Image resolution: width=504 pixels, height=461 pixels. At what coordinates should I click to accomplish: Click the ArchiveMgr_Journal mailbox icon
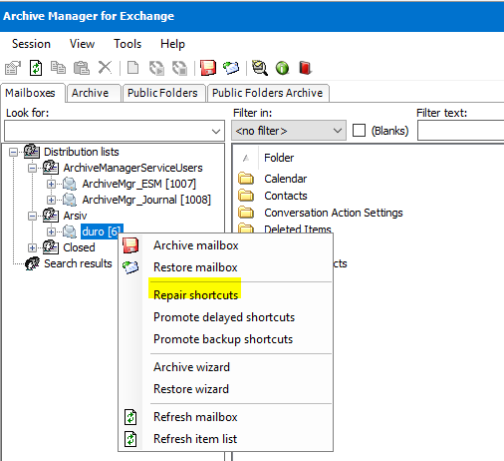click(x=70, y=200)
